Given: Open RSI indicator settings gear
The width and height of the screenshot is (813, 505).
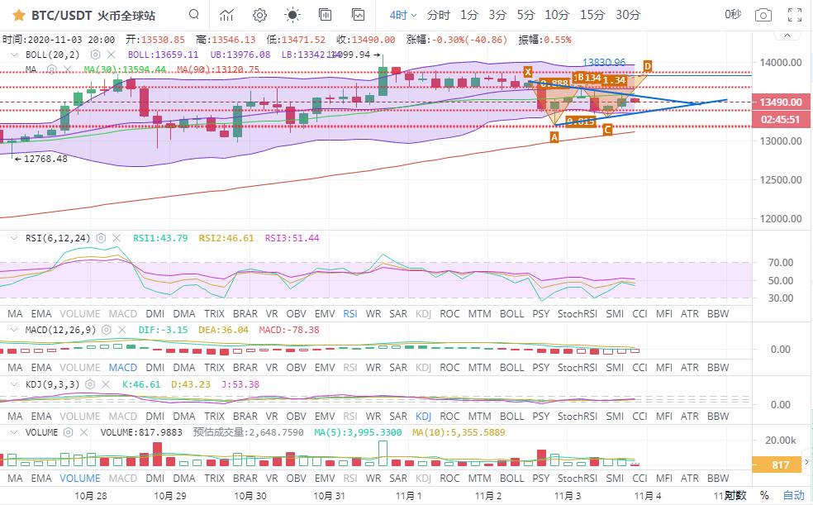Looking at the screenshot, I should pos(101,238).
